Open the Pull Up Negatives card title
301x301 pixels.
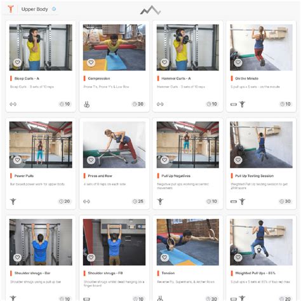click(176, 176)
